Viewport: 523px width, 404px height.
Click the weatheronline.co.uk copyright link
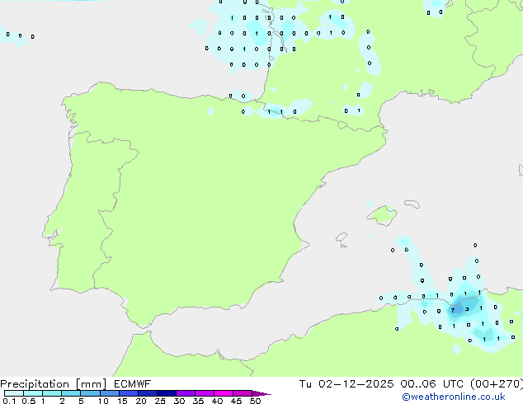[x=454, y=397]
